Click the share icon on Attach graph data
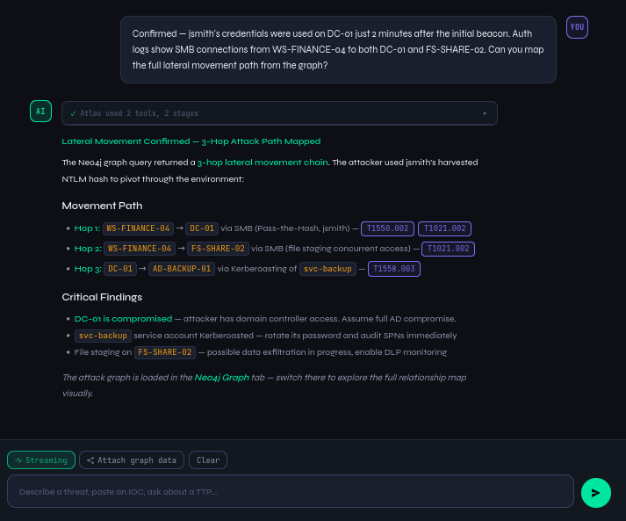The width and height of the screenshot is (626, 521). click(x=90, y=460)
